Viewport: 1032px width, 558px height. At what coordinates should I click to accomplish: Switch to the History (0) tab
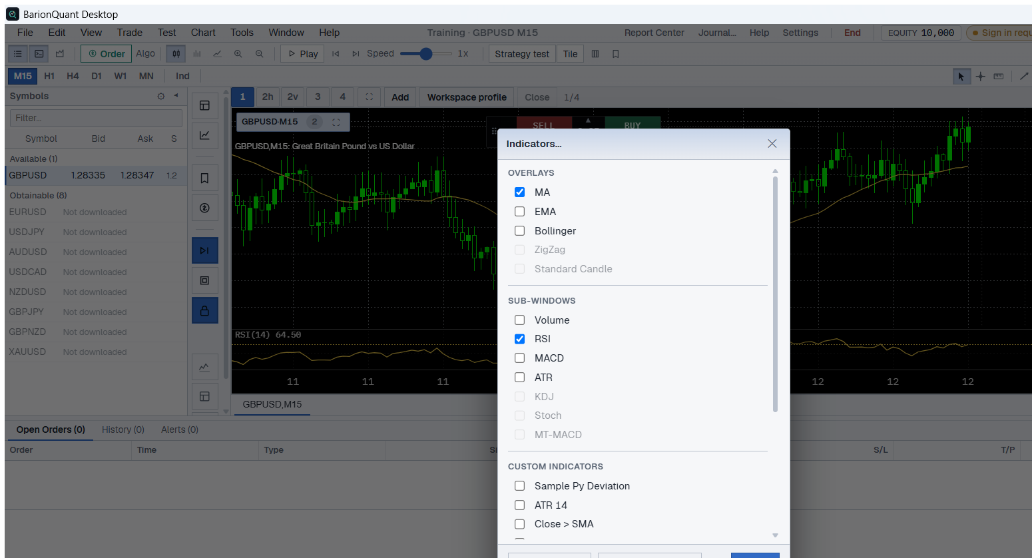pyautogui.click(x=123, y=429)
